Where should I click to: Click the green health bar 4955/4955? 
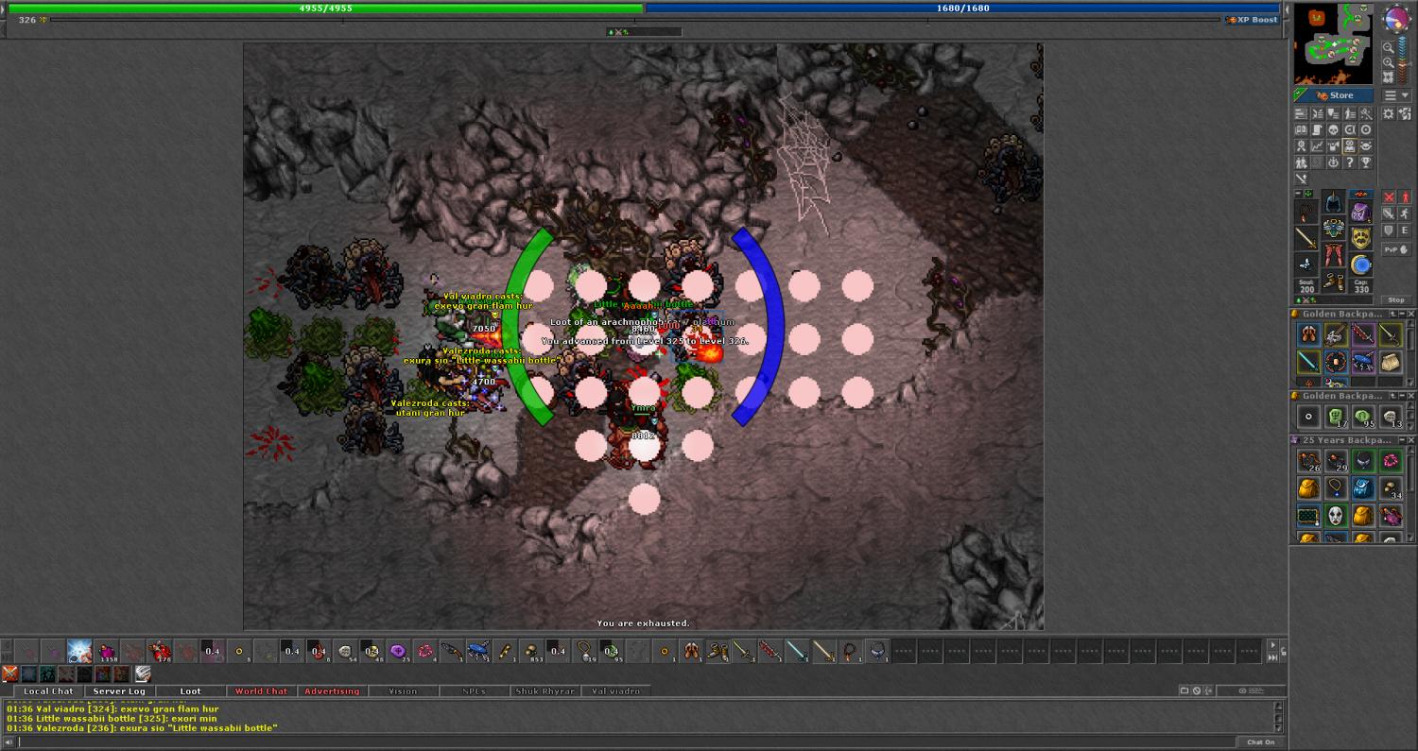325,9
